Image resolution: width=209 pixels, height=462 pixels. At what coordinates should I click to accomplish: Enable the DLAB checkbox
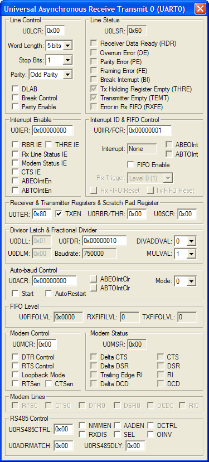[x=15, y=89]
